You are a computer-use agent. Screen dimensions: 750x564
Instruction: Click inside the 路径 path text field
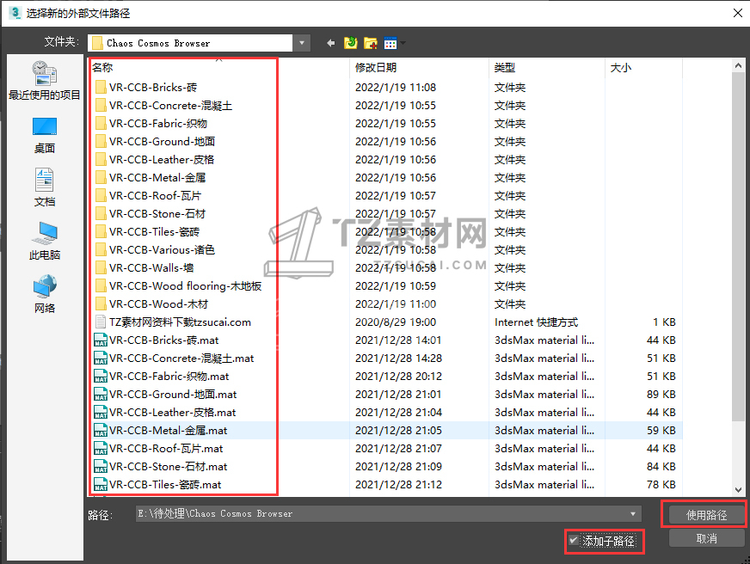pyautogui.click(x=380, y=514)
